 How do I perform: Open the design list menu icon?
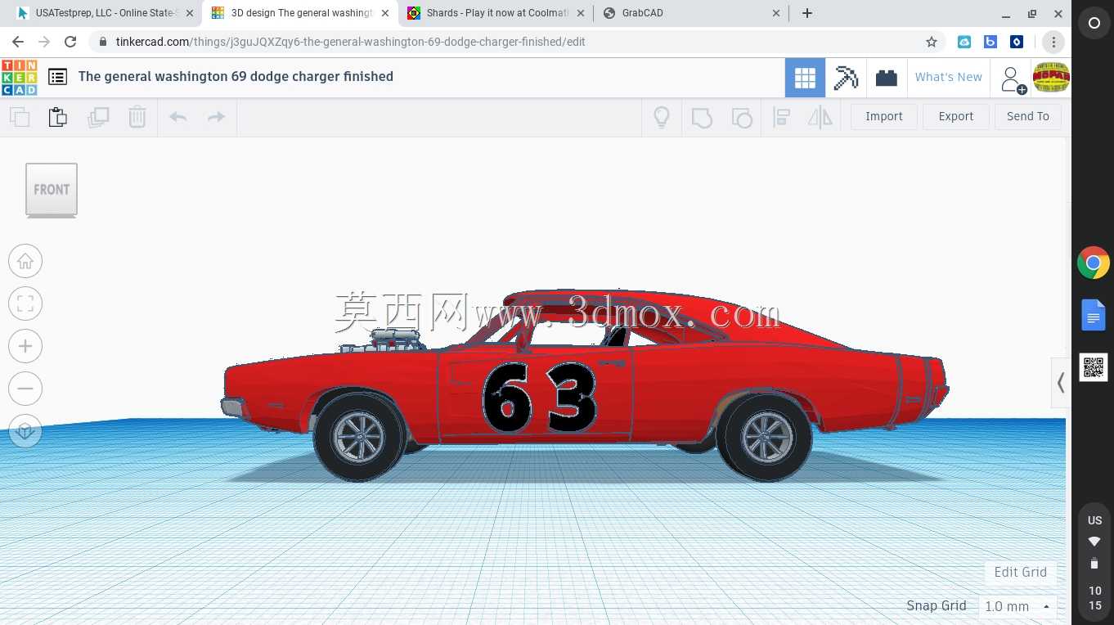57,77
